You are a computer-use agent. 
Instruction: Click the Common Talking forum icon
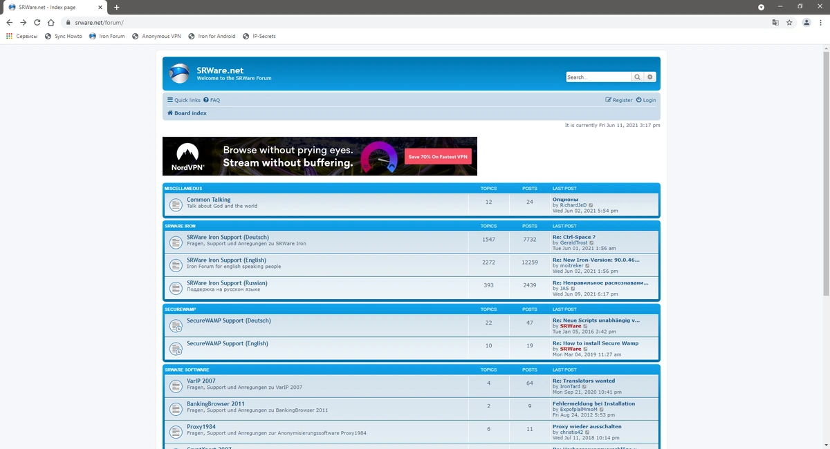(176, 205)
